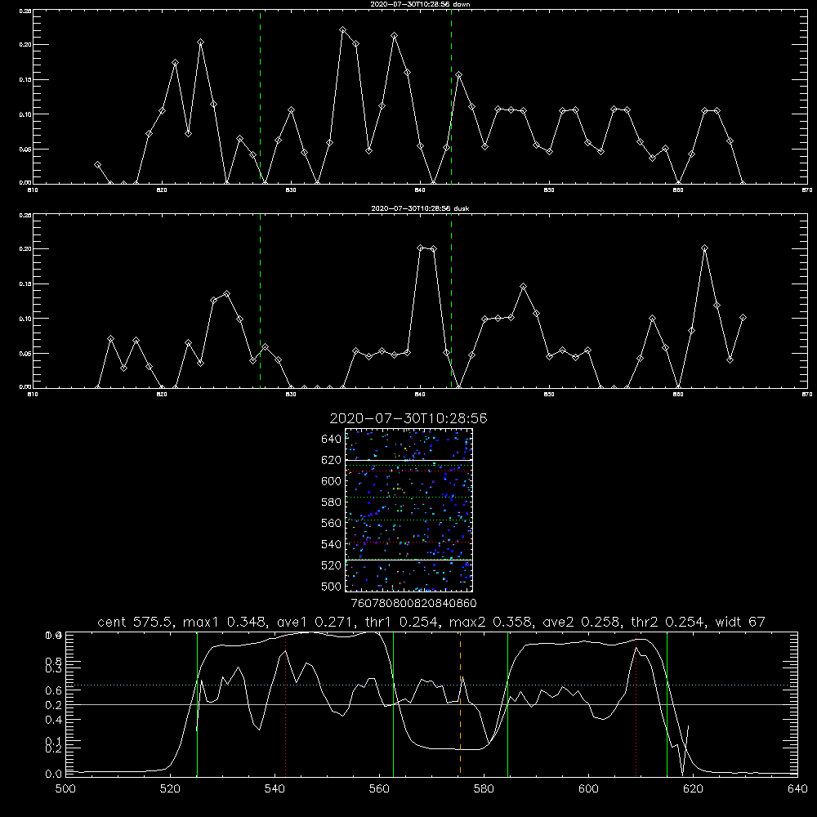This screenshot has width=817, height=817.
Task: Click the '560' label on image panel y-axis
Action: tap(331, 523)
